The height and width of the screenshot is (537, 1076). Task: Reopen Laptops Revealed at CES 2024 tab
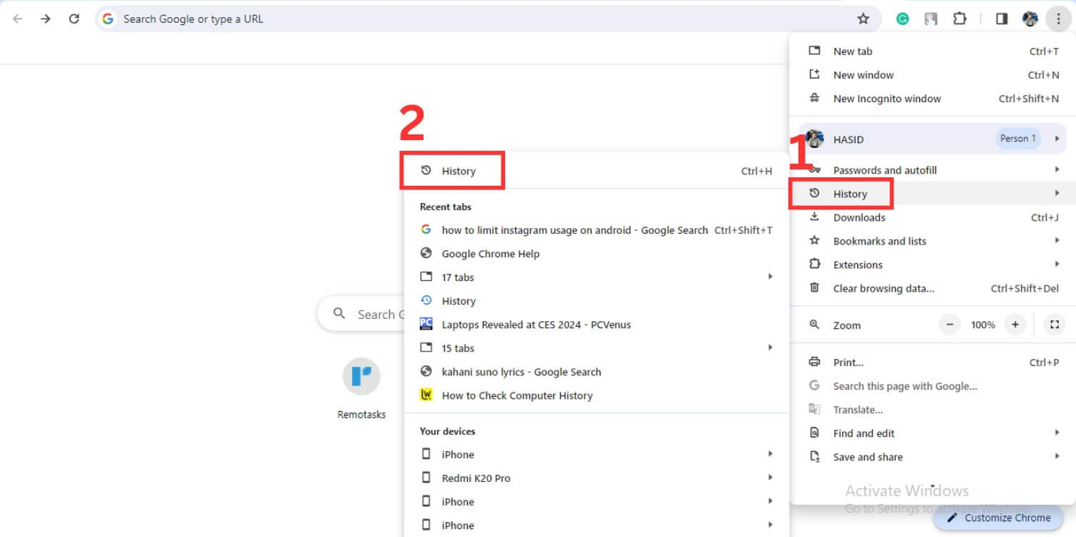(596, 325)
